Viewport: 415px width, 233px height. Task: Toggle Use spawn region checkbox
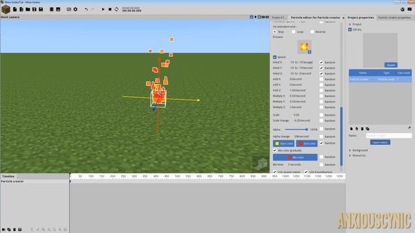click(275, 172)
